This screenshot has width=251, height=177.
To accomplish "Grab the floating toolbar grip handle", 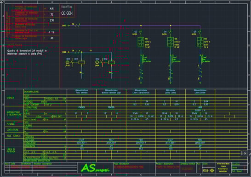I will point(242,153).
